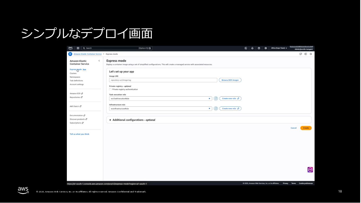Open AWS Batch external link
Screen dimensions: 361x203
coord(76,106)
